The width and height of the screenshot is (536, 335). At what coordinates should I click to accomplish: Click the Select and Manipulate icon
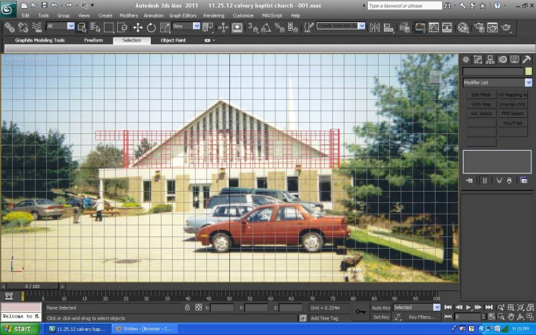[x=223, y=27]
